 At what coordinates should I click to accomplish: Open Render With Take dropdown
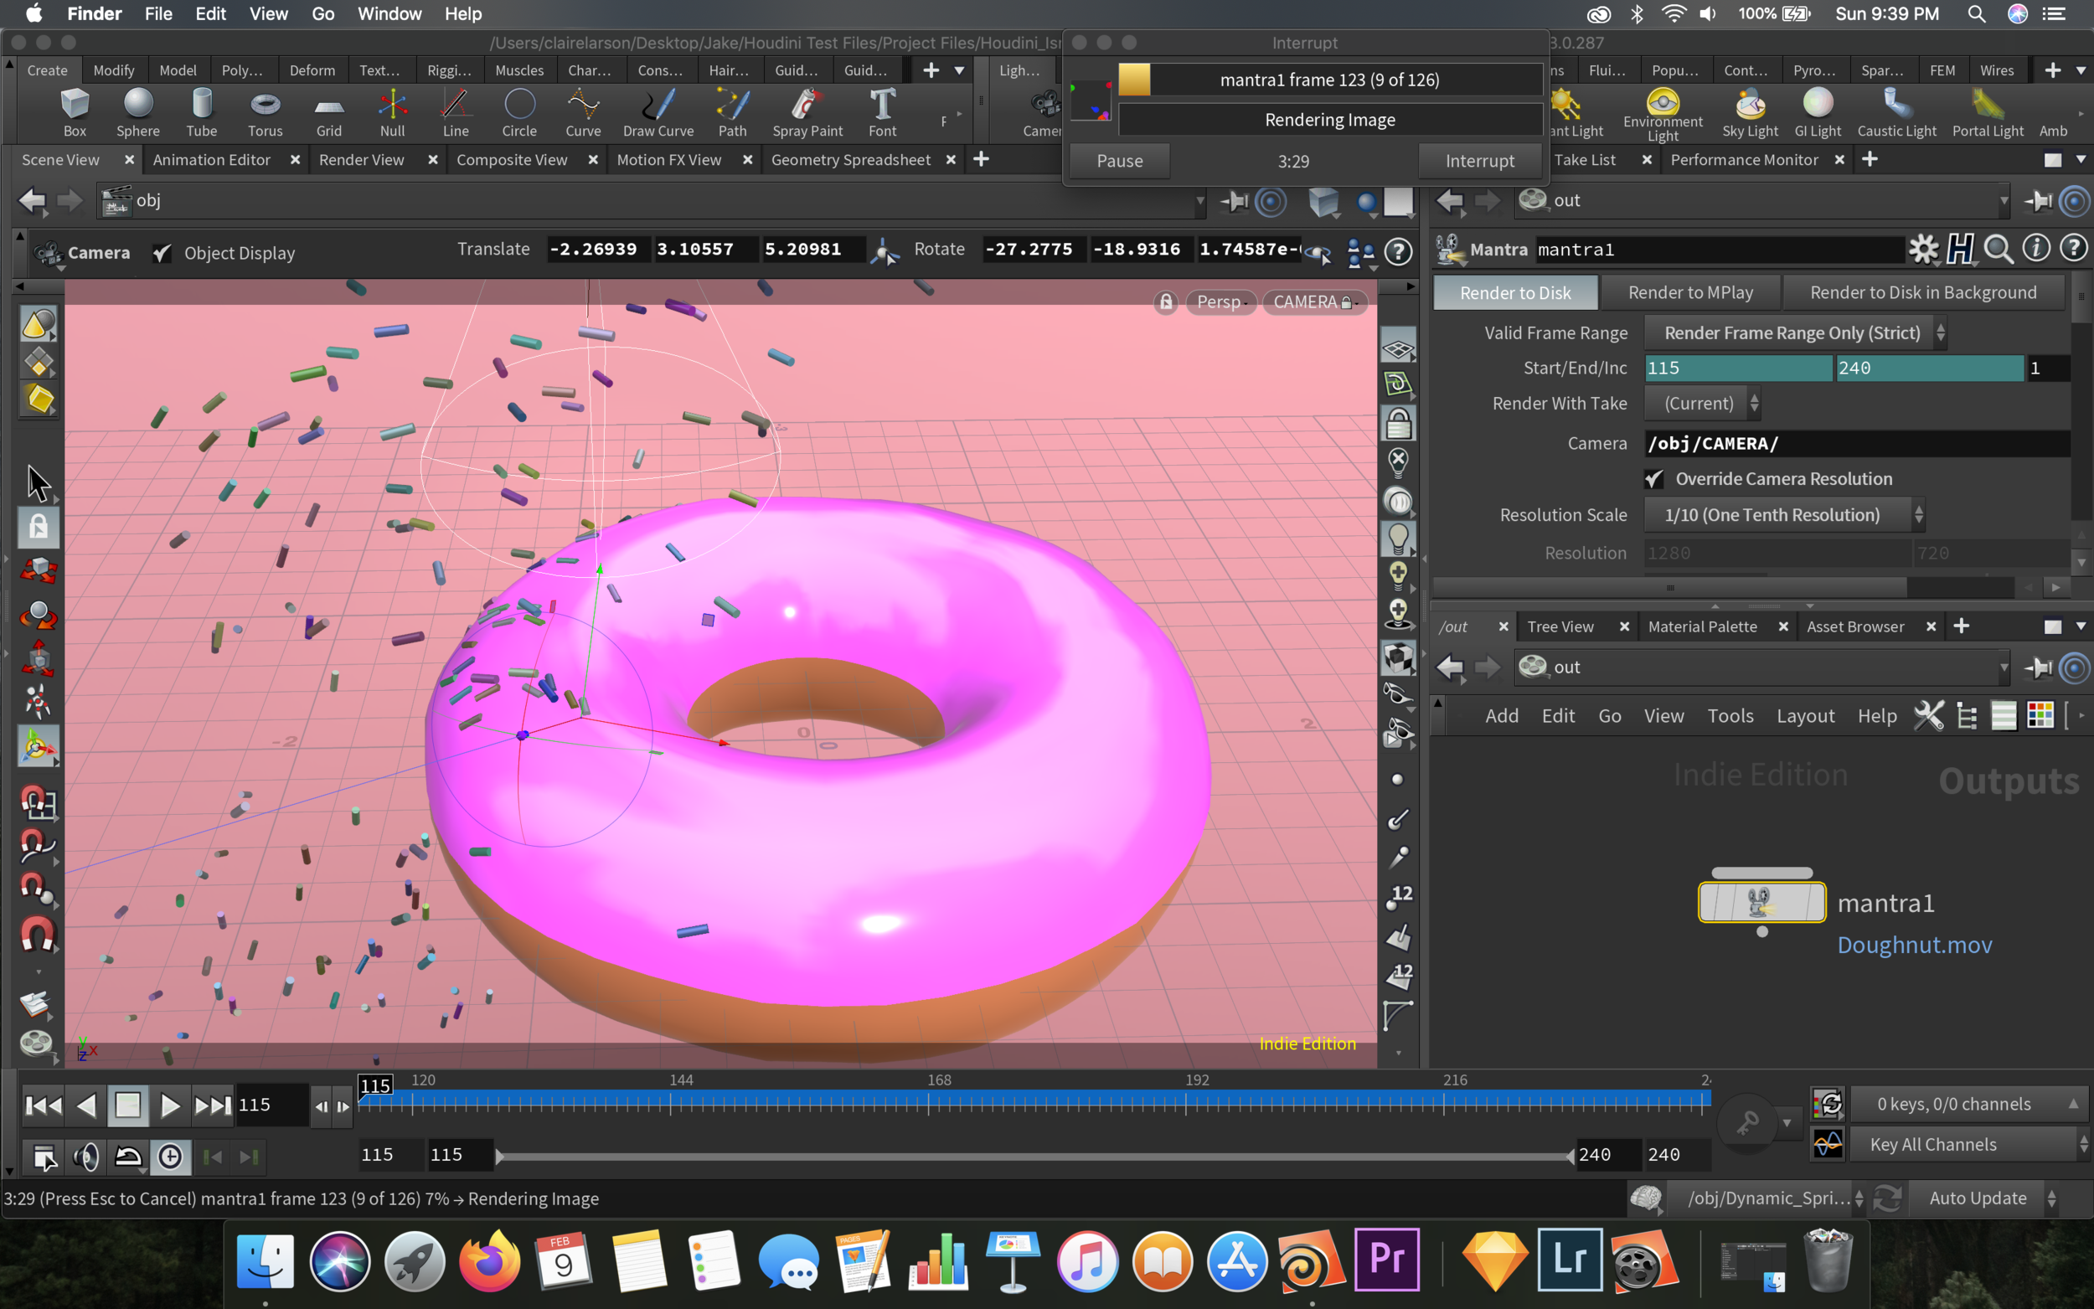[x=1701, y=404]
